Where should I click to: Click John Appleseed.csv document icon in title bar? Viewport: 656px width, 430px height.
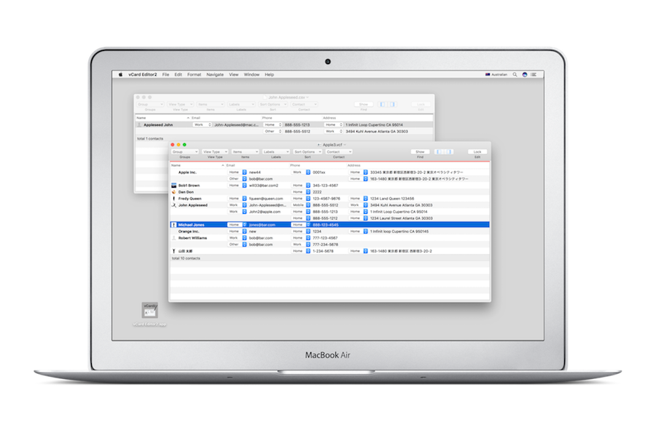(x=265, y=97)
